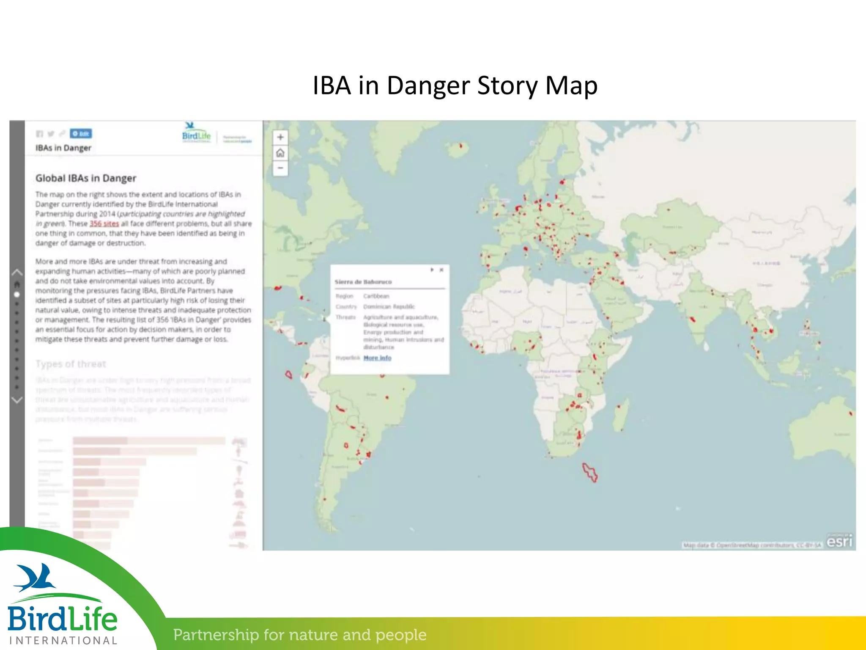
Task: Click the esri logo on the map
Action: click(x=839, y=541)
